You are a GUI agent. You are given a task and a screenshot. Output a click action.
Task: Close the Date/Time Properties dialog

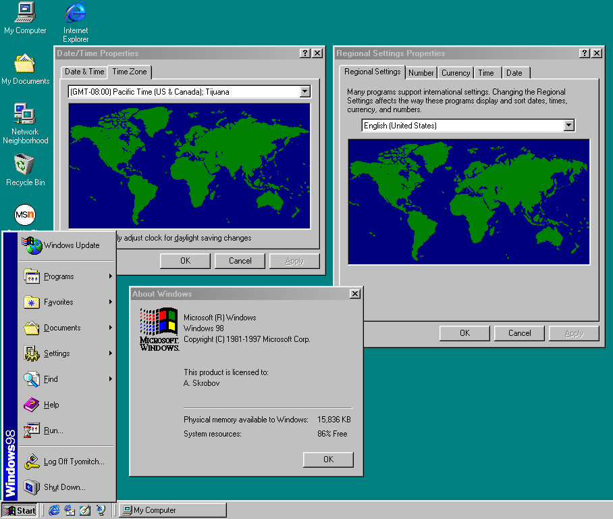pos(318,53)
